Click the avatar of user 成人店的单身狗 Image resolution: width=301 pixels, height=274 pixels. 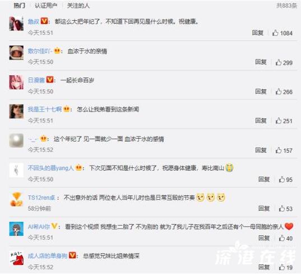[16, 258]
